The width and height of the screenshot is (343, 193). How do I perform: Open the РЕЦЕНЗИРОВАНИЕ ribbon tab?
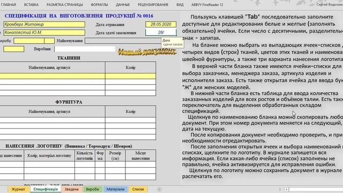(x=153, y=5)
